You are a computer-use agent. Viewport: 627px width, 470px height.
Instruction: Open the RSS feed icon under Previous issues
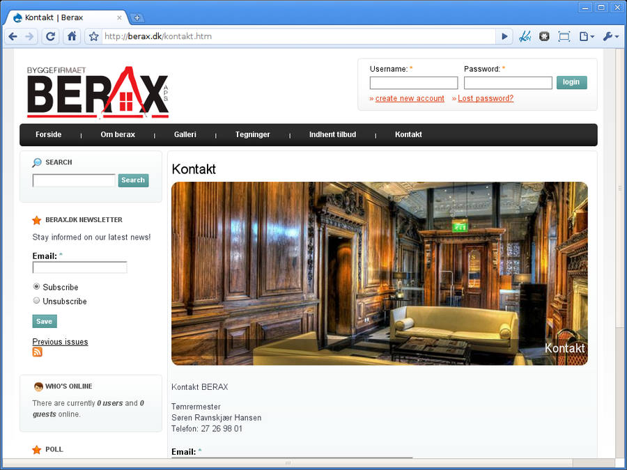38,352
